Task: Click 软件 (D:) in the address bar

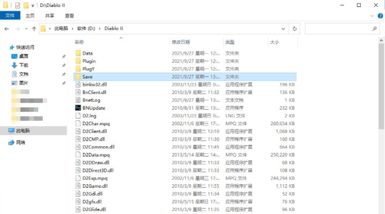Action: coord(86,28)
